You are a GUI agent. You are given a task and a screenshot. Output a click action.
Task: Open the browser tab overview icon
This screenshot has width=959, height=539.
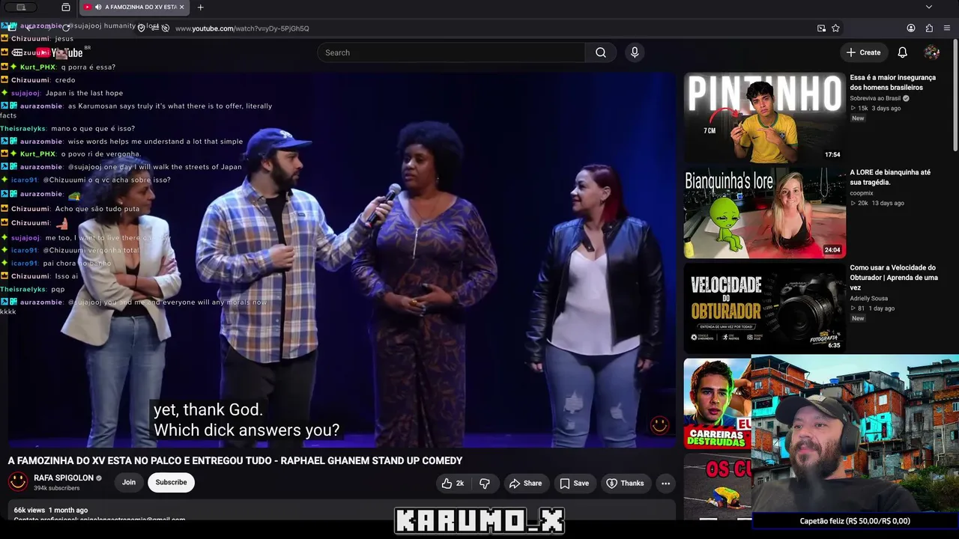click(x=66, y=7)
